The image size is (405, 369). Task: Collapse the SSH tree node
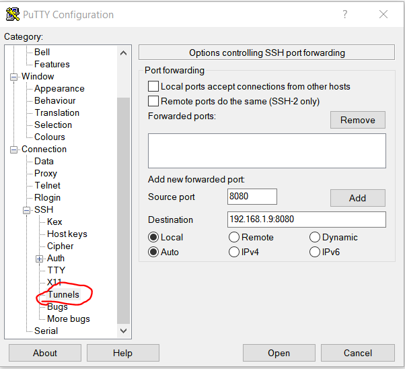pos(26,210)
